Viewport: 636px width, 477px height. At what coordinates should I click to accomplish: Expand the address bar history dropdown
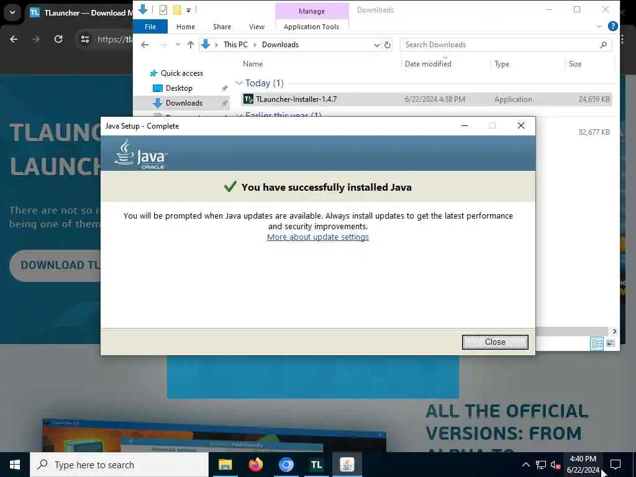tap(377, 45)
